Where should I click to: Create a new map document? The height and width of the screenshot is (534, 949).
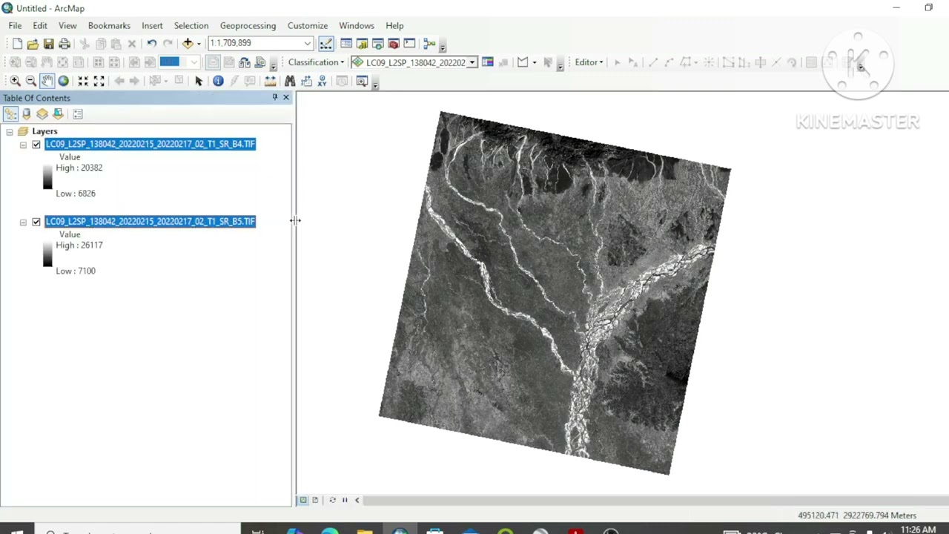click(17, 44)
